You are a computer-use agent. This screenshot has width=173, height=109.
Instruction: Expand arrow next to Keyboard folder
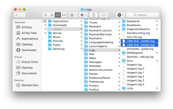click(119, 26)
